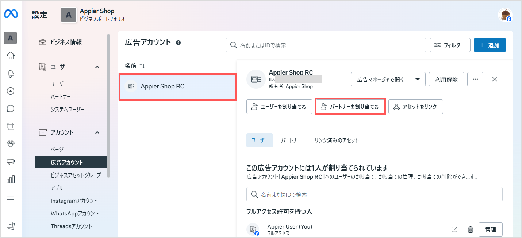Click the stacked pages content icon
The width and height of the screenshot is (522, 238).
pos(11,126)
